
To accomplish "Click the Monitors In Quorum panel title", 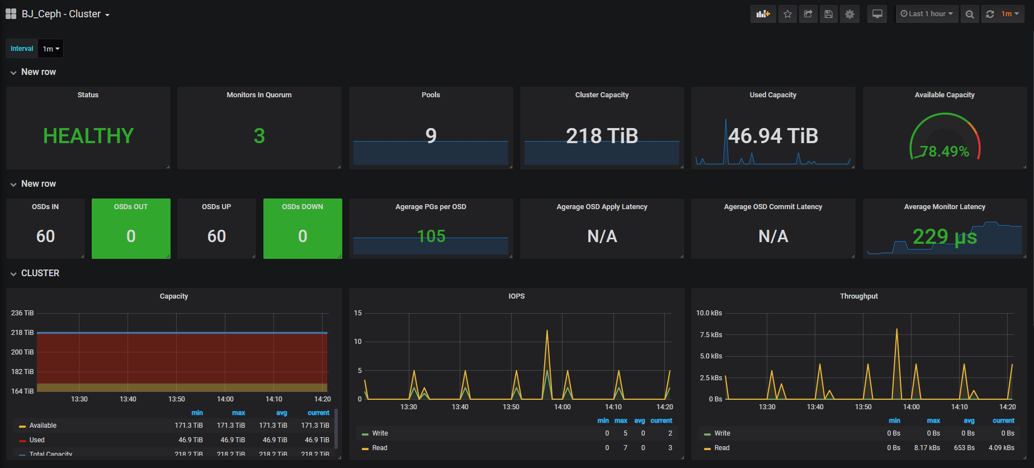I will [259, 95].
